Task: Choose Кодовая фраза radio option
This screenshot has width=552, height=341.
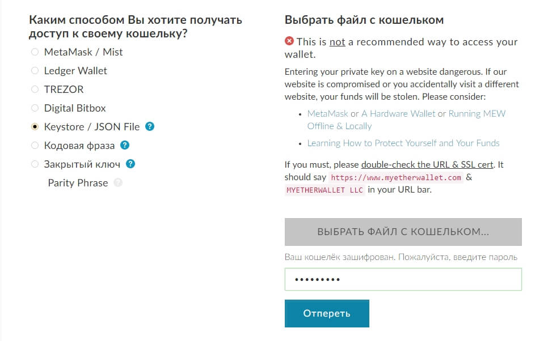Action: coord(35,145)
